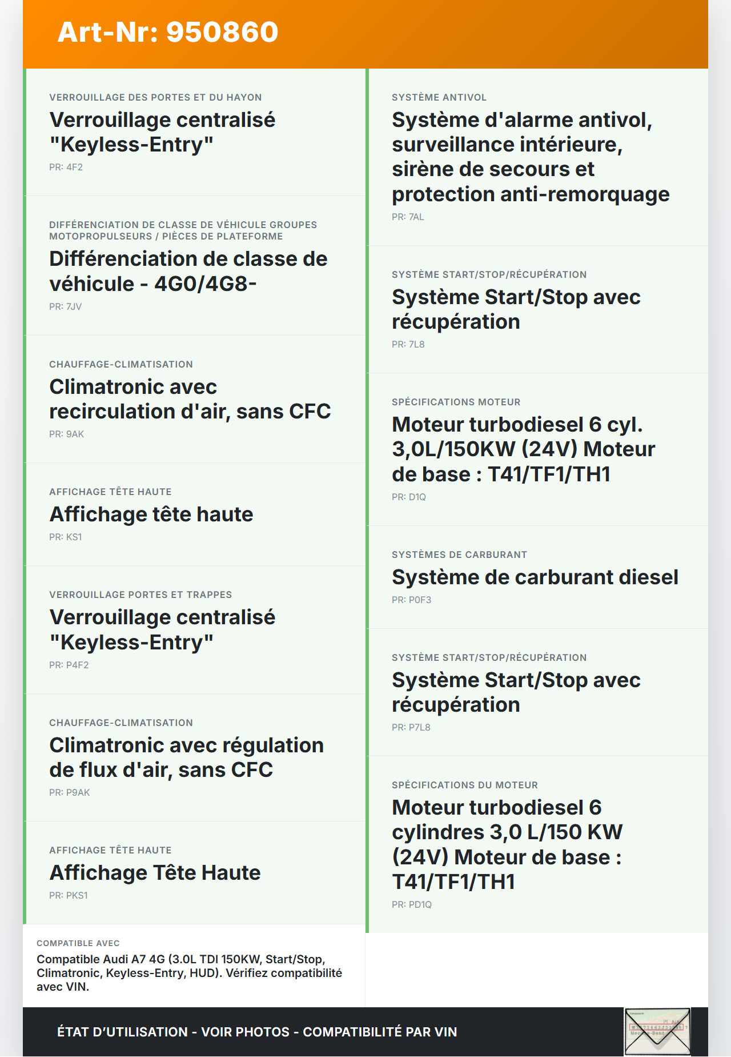
Task: Click the ÉTAT D'UTILISATION footer text
Action: coord(257,1032)
